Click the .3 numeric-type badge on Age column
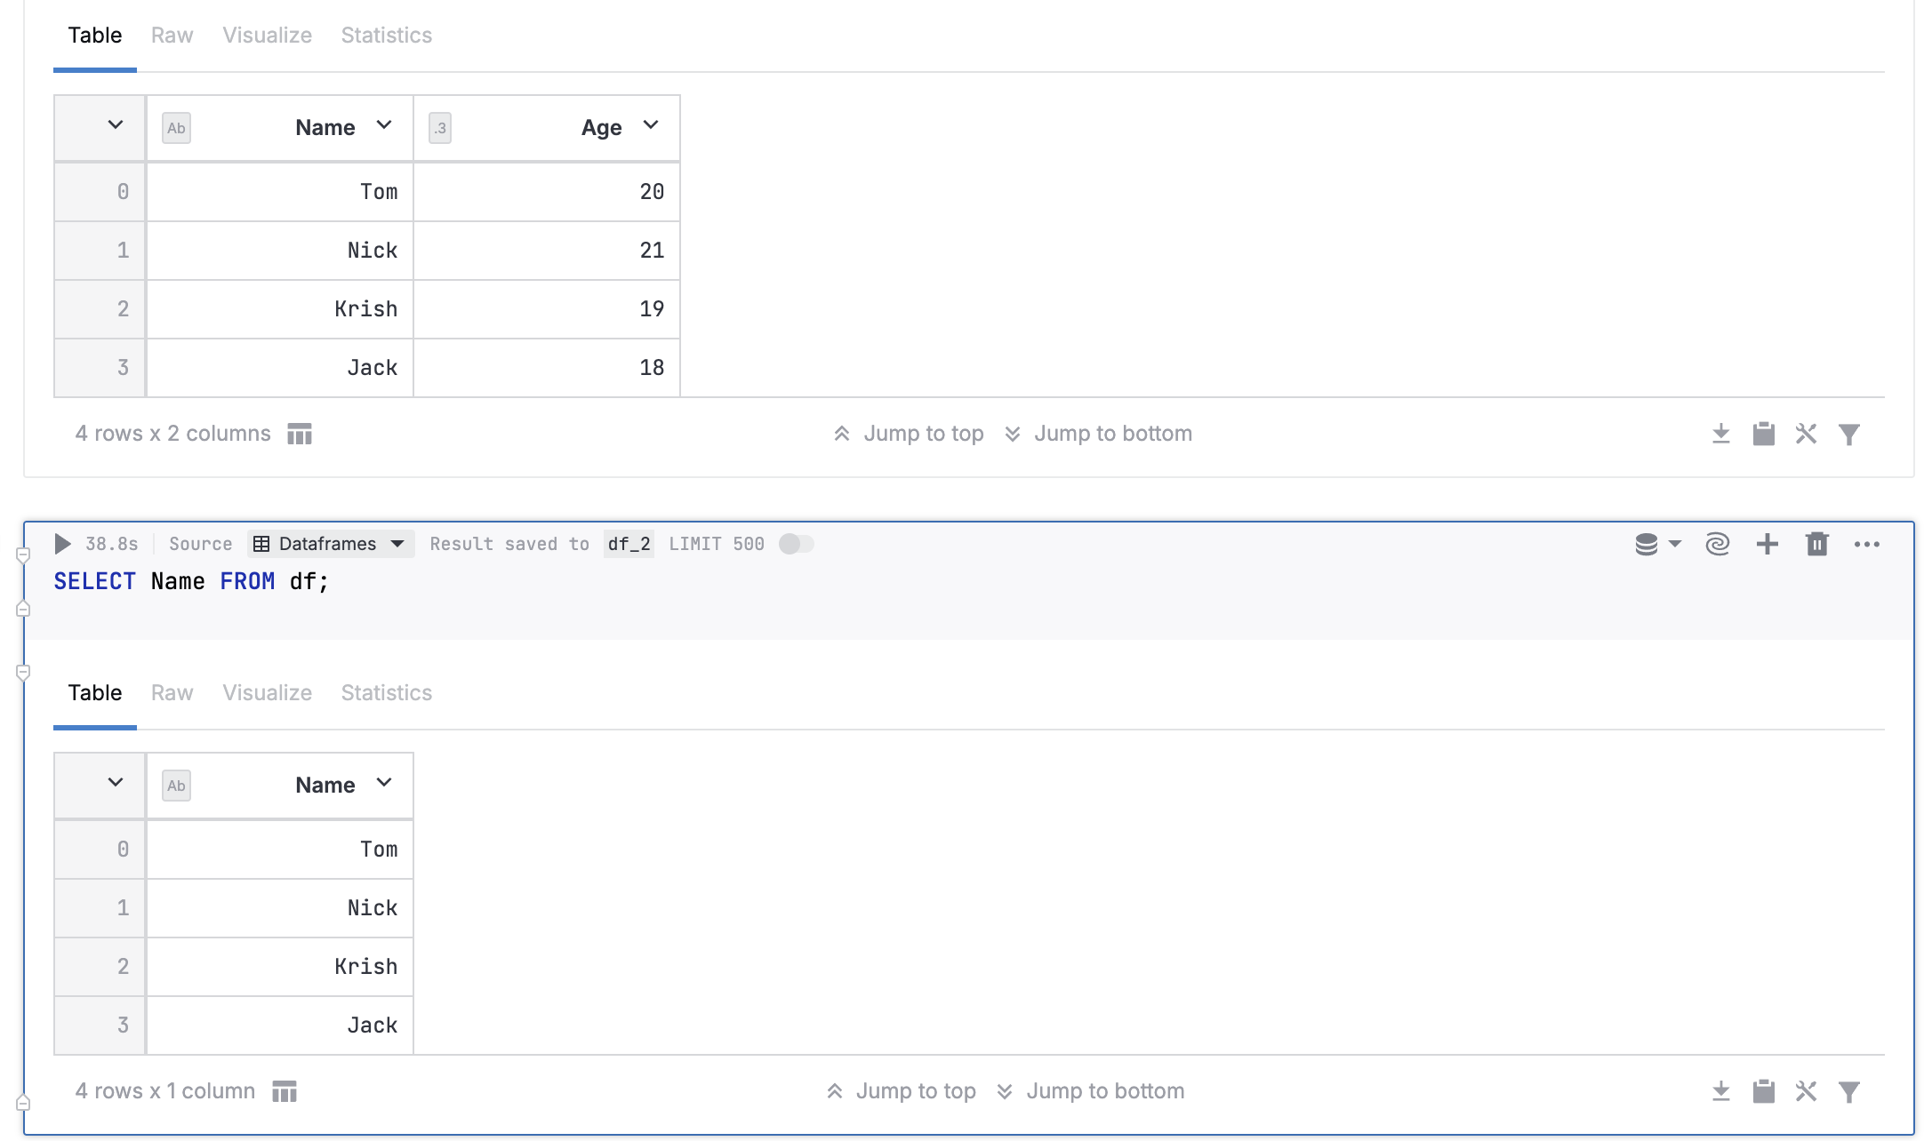This screenshot has height=1141, width=1924. tap(439, 128)
